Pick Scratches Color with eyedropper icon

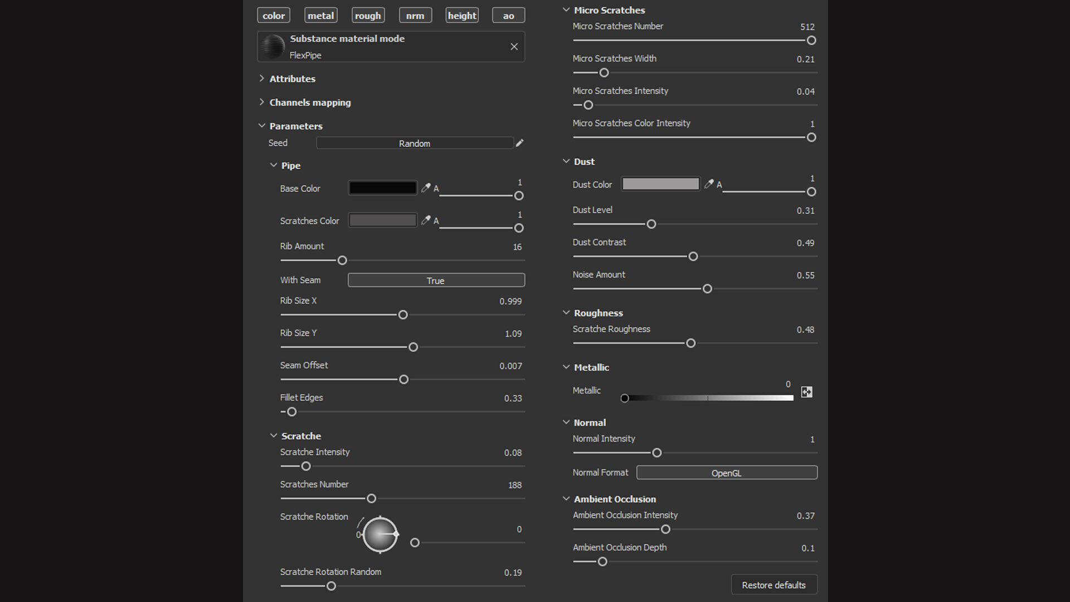coord(426,221)
